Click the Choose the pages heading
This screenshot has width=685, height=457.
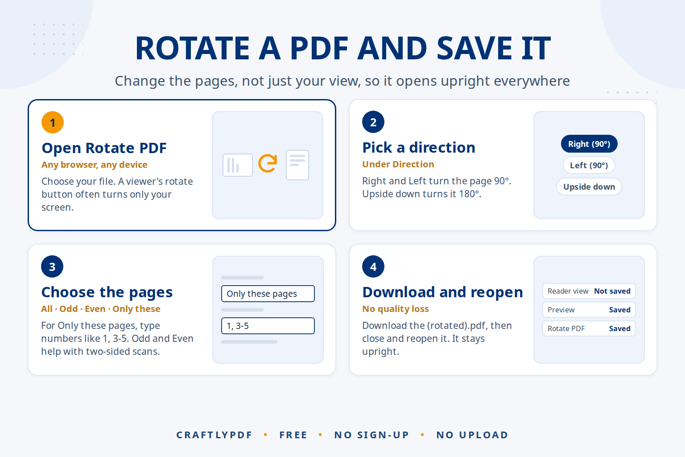pyautogui.click(x=107, y=292)
